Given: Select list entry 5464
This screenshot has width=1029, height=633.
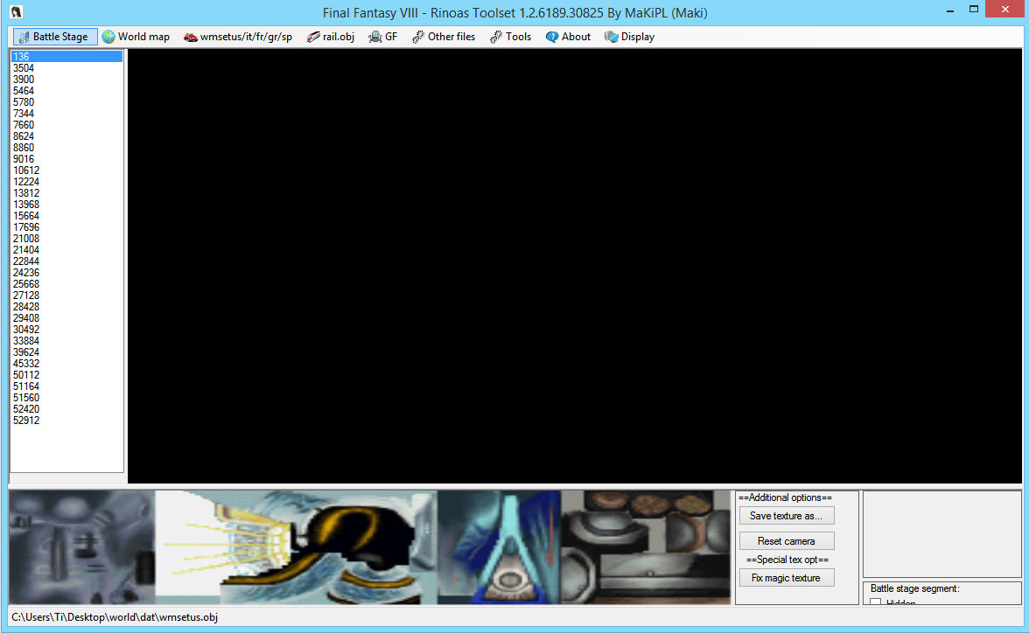Looking at the screenshot, I should 66,91.
